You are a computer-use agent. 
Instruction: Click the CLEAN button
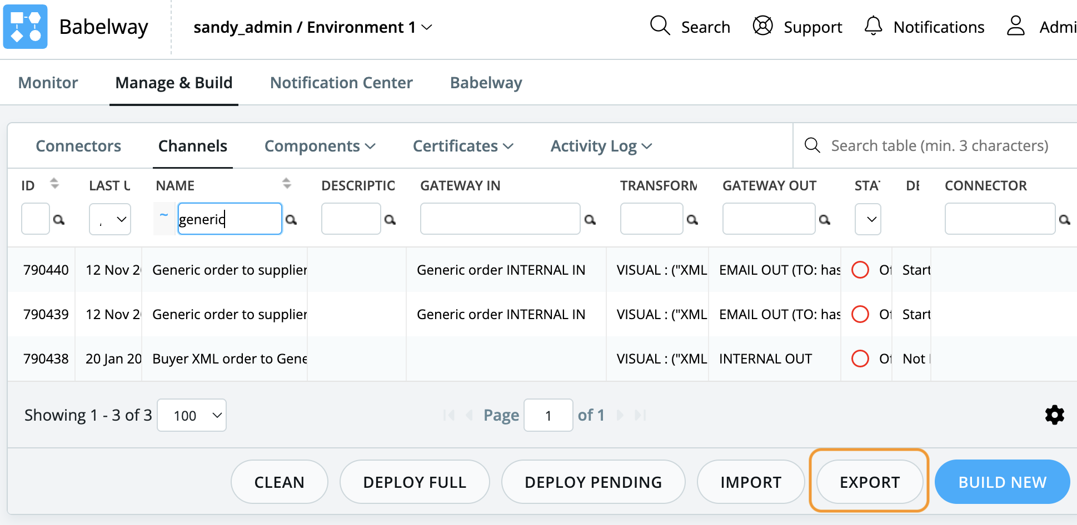(280, 482)
